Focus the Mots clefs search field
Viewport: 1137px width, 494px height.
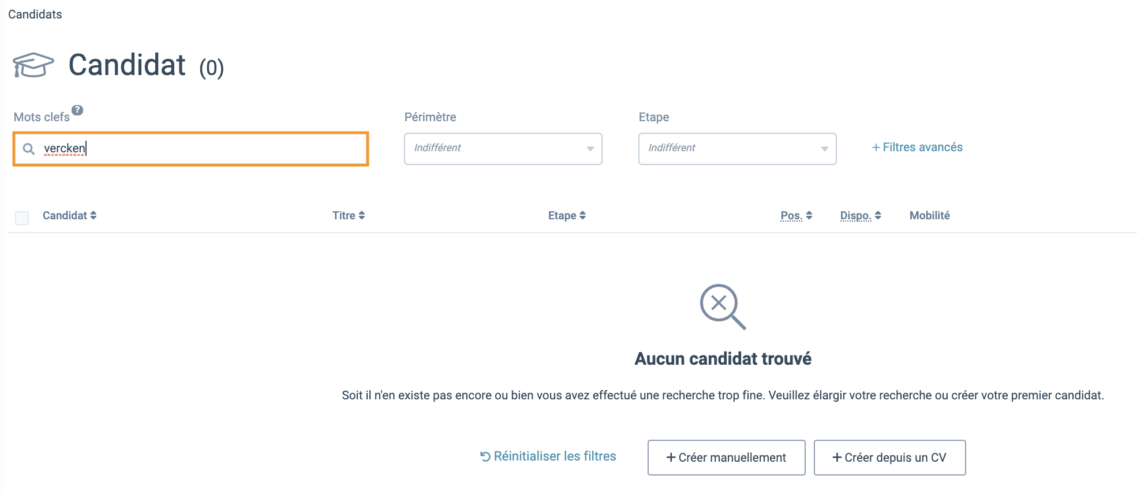pos(191,149)
